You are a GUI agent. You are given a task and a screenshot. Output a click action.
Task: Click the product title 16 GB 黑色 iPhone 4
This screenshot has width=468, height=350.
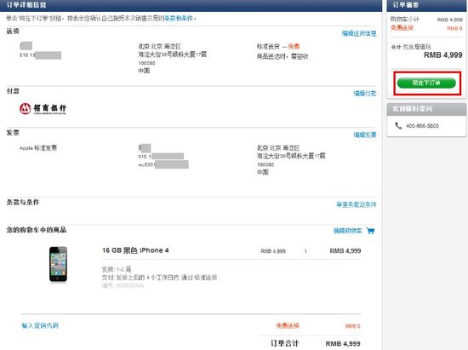[135, 250]
